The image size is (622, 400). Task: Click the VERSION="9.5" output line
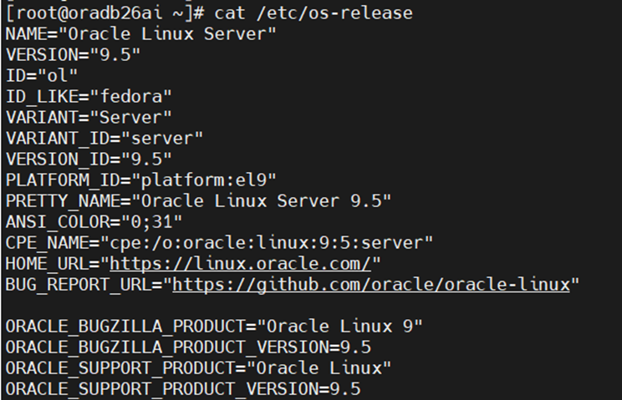(x=73, y=55)
